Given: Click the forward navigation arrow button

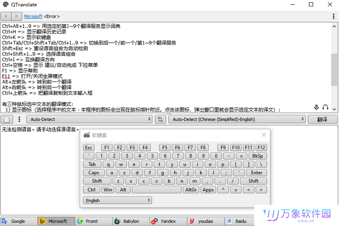Looking at the screenshot, I should pos(17,16).
